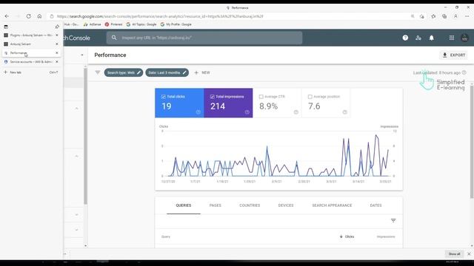Edit the Search type: Web filter chip

(x=124, y=72)
